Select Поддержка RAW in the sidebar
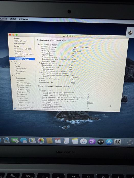This screenshot has height=178, width=134. coord(24,92)
